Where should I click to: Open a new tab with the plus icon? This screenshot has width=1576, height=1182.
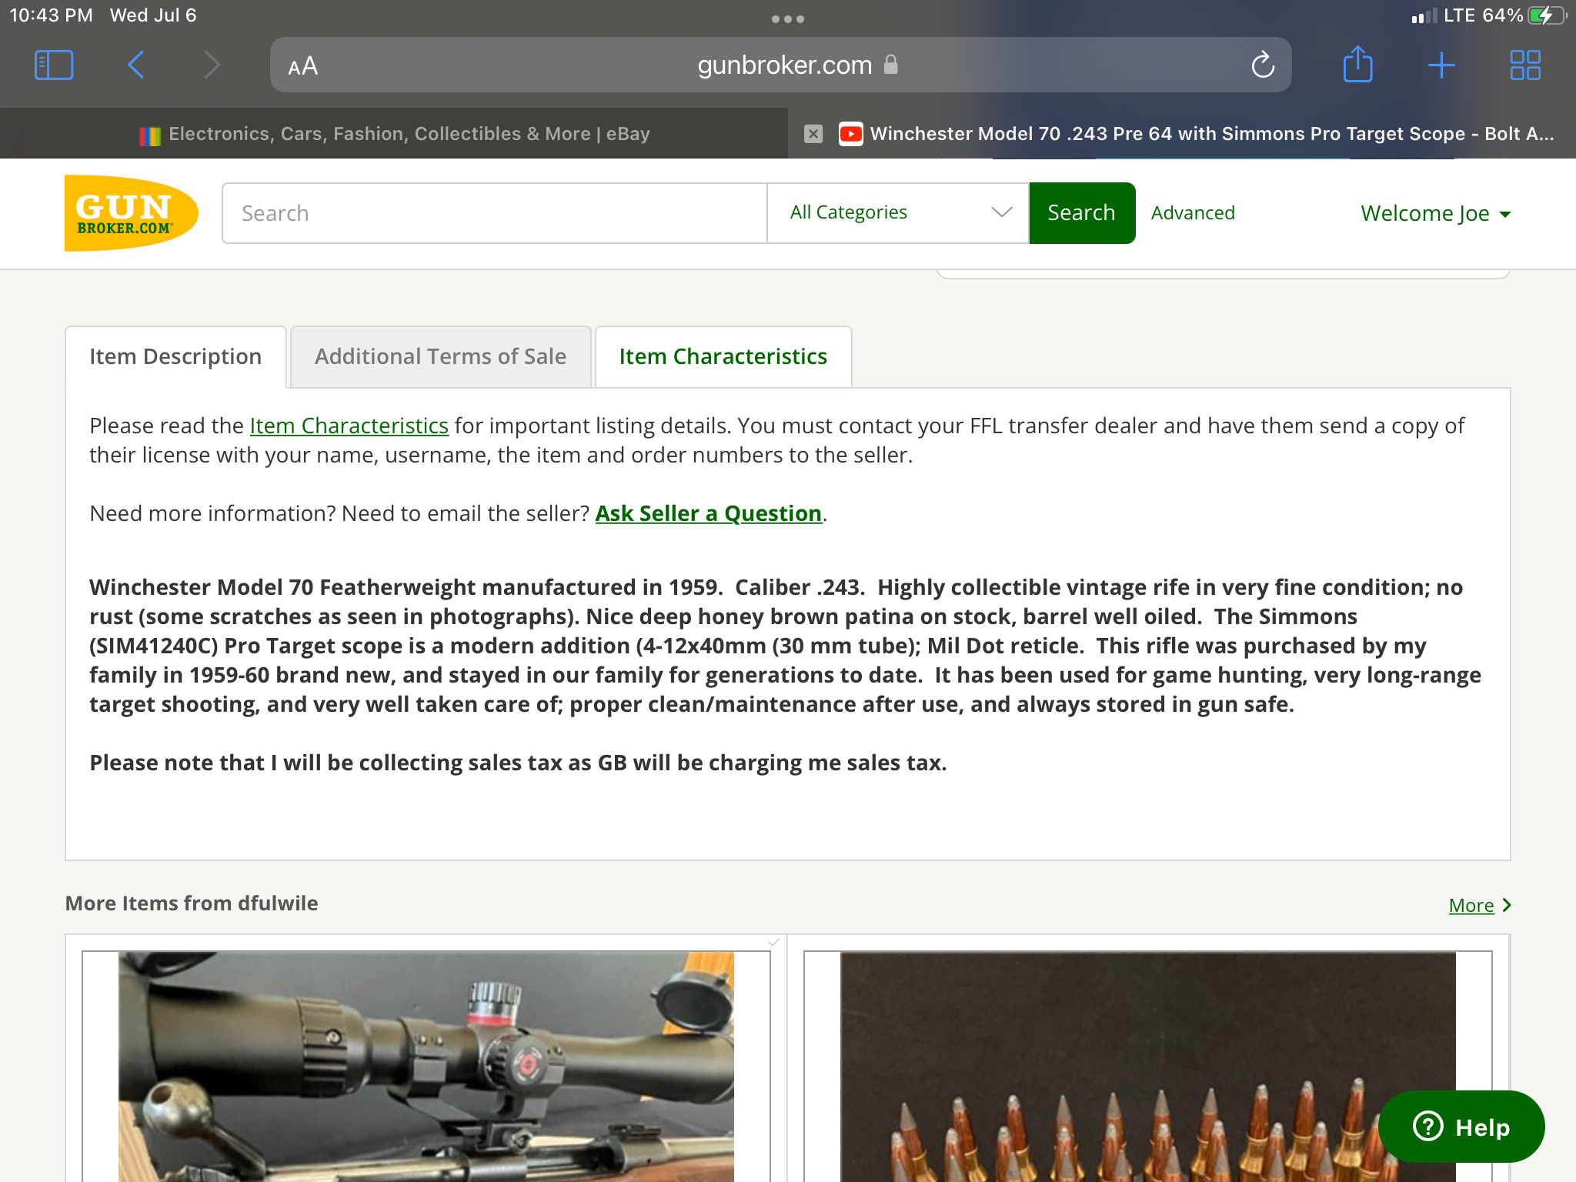1441,65
